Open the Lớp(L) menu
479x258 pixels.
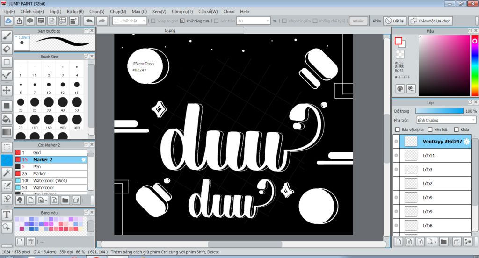(55, 11)
